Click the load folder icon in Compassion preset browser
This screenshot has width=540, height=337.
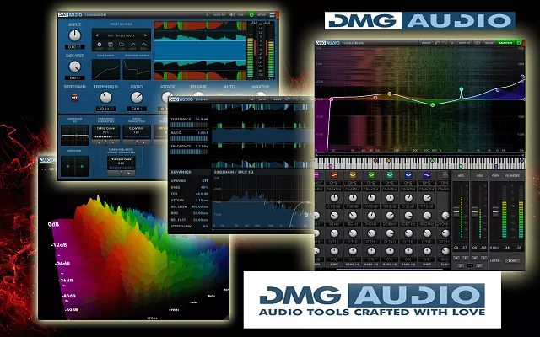pos(121,45)
